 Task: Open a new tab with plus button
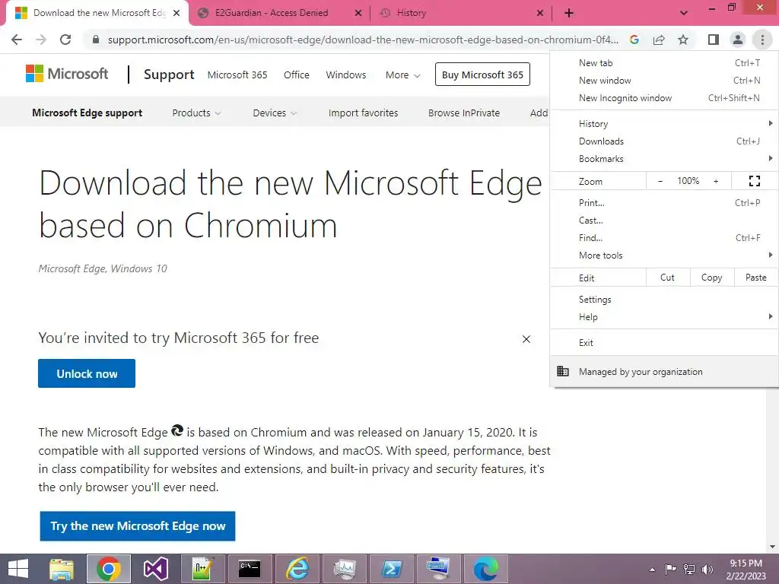click(x=569, y=13)
